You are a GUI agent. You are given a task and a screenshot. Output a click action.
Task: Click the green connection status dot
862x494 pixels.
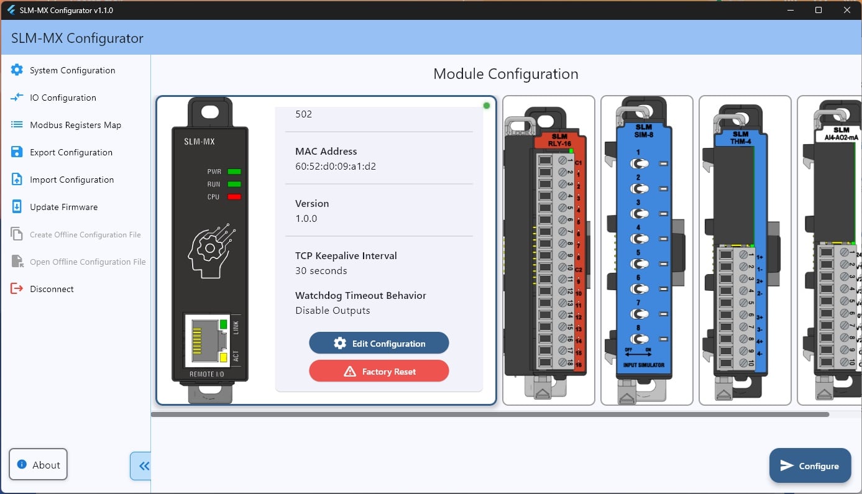pyautogui.click(x=487, y=106)
